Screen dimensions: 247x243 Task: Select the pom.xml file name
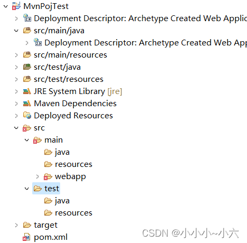[x=51, y=238]
